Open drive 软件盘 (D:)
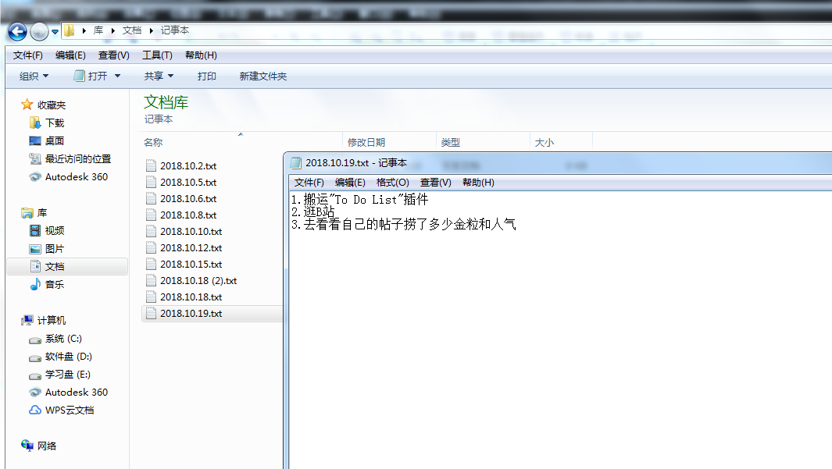Screen dimensions: 832x469 (68, 357)
